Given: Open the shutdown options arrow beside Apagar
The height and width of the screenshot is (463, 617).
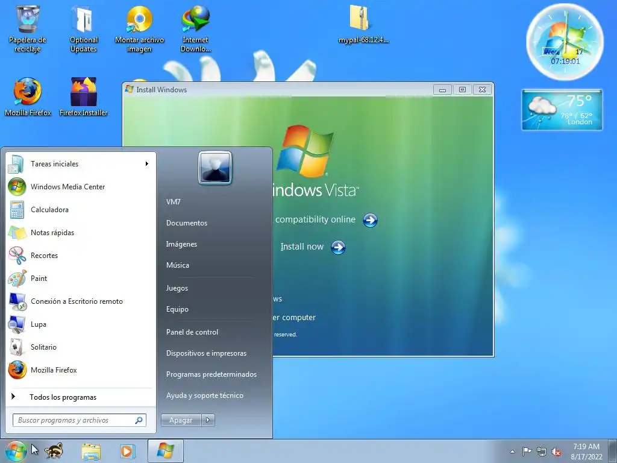Looking at the screenshot, I should tap(208, 420).
